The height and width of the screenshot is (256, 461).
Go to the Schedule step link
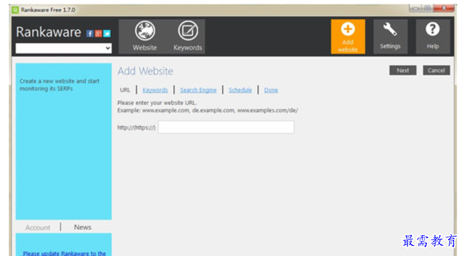coord(240,90)
